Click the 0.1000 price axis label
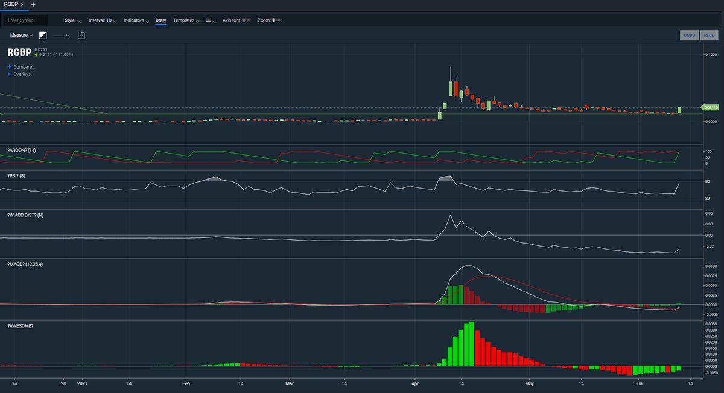Viewport: 724px width, 393px height. (x=710, y=55)
